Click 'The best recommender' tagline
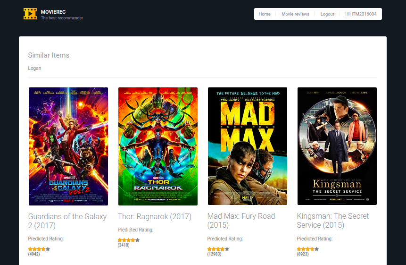Viewport: 406px width, 265px height. coord(62,18)
